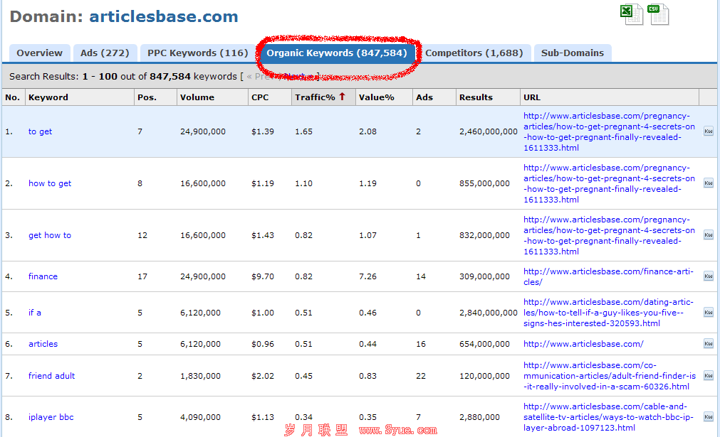Open the finance-articles URL link
The width and height of the screenshot is (720, 437).
tap(607, 276)
